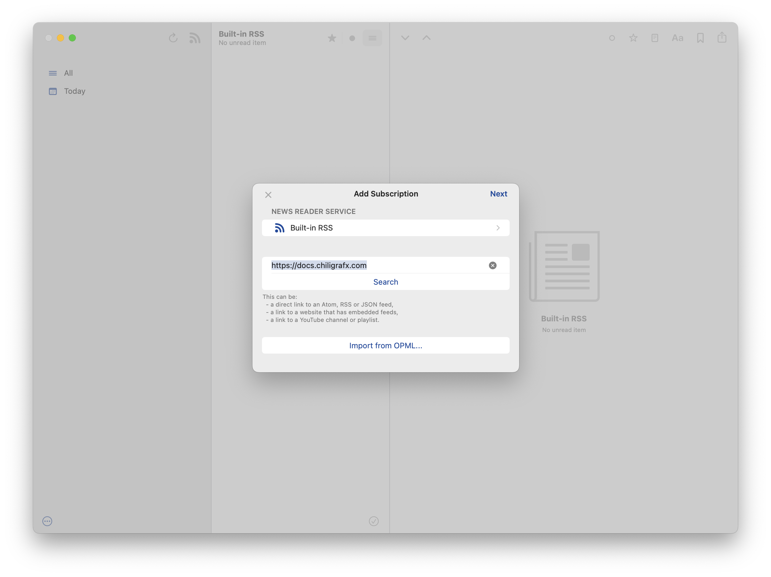This screenshot has height=577, width=771.
Task: Click the bookmark icon in the toolbar
Action: point(700,38)
